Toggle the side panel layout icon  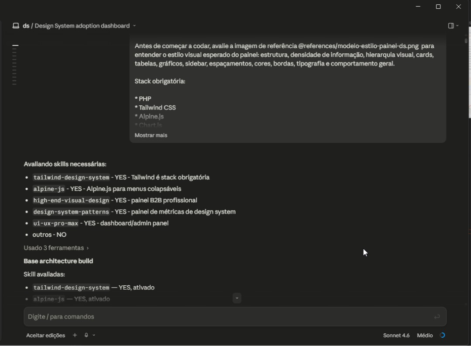click(451, 26)
